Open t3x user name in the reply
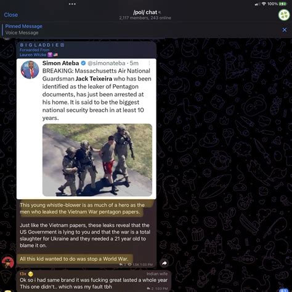This screenshot has height=292, width=292. 23,274
